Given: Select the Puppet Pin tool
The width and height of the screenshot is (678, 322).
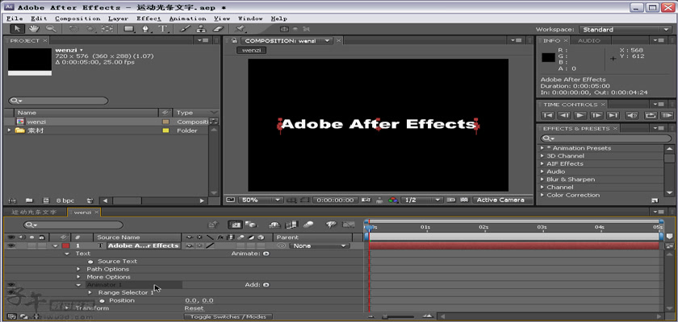Looking at the screenshot, I should click(240, 29).
